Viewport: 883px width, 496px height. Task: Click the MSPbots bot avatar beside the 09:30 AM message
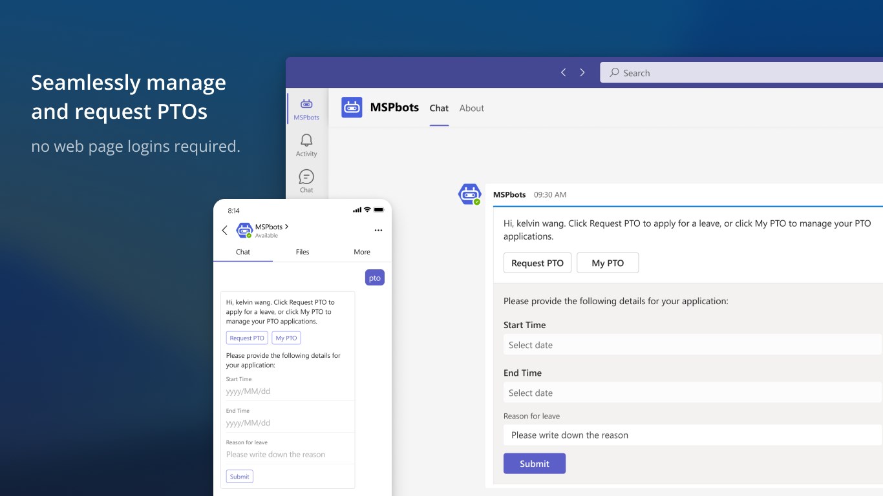tap(470, 194)
